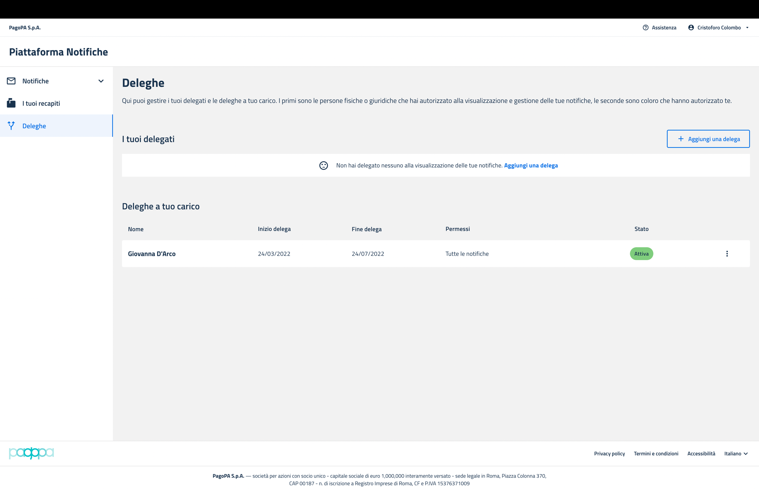
Task: Click the Notifiche envelope icon
Action: coord(11,81)
